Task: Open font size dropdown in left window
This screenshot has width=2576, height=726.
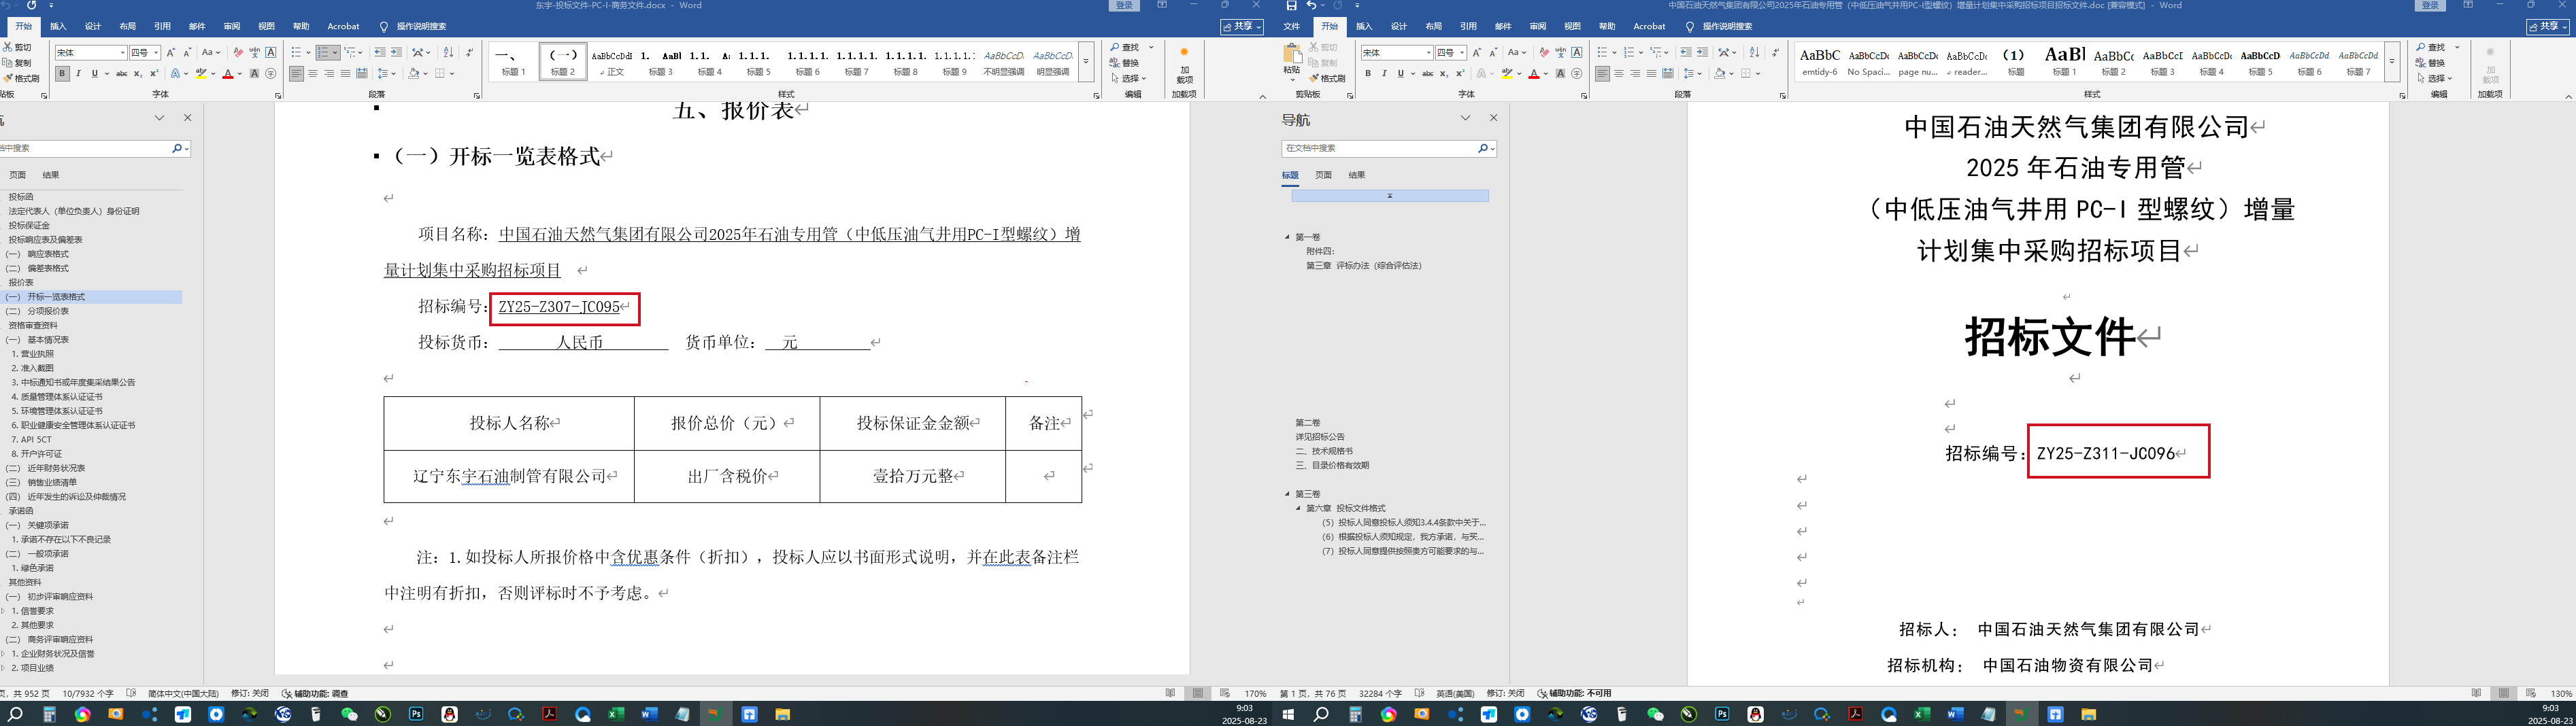Action: tap(156, 53)
